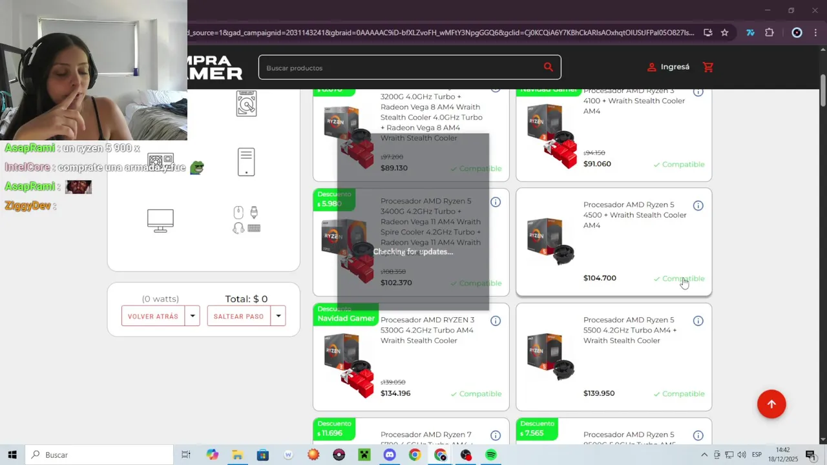The image size is (827, 465).
Task: Open info icon for Ryzen 5 5500
Action: point(698,321)
